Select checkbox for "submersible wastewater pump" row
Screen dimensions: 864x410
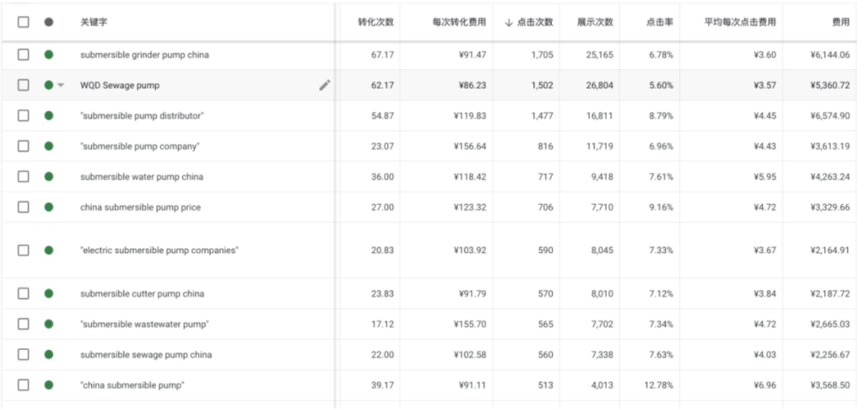24,324
